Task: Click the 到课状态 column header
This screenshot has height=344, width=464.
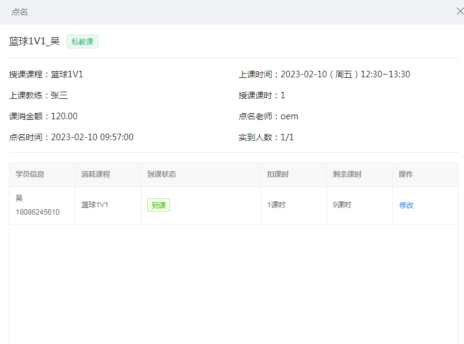Action: [x=162, y=174]
